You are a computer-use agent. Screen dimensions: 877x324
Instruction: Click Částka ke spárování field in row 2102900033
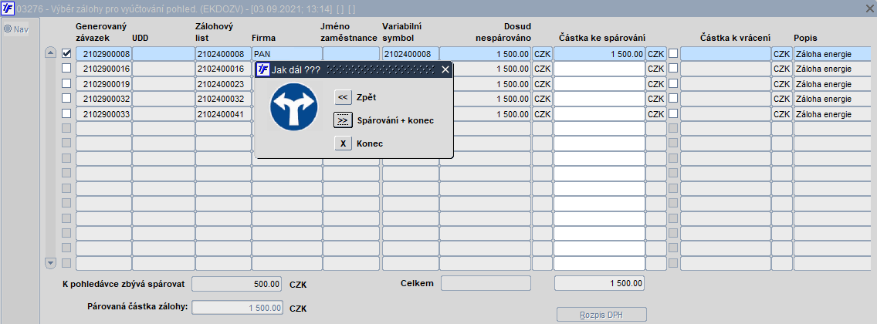(x=600, y=114)
